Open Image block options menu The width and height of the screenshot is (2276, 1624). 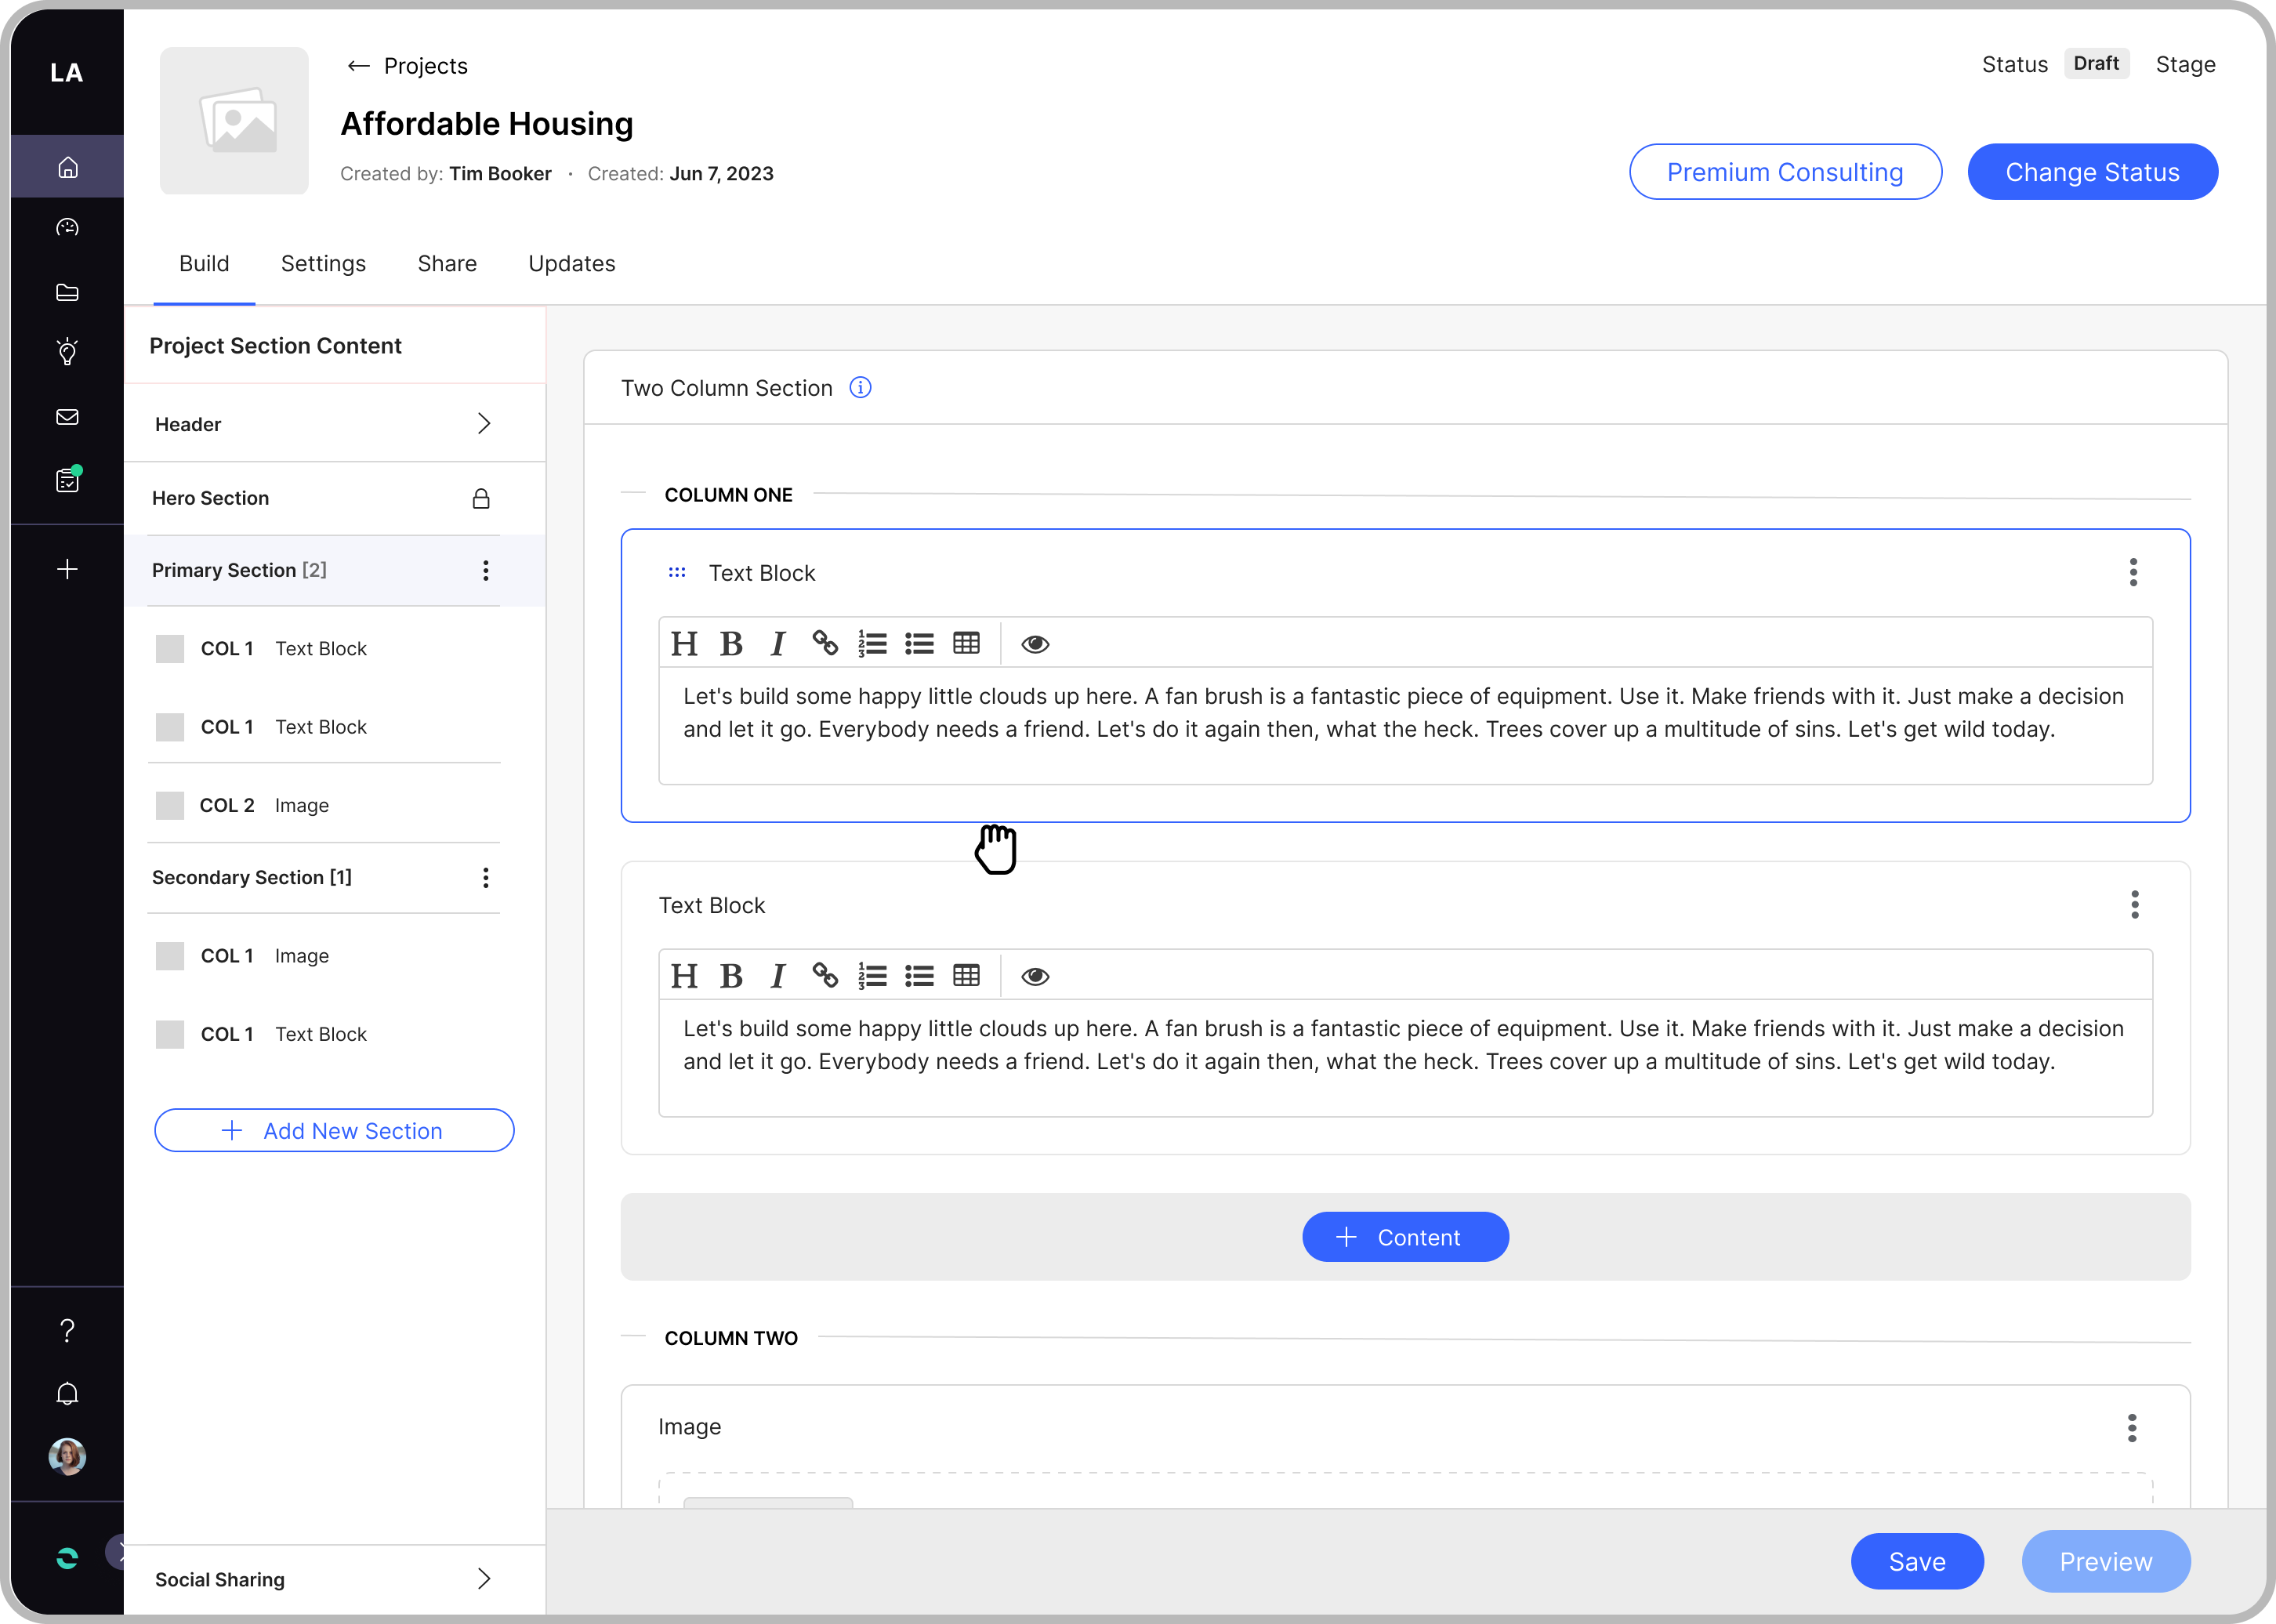pyautogui.click(x=2132, y=1427)
